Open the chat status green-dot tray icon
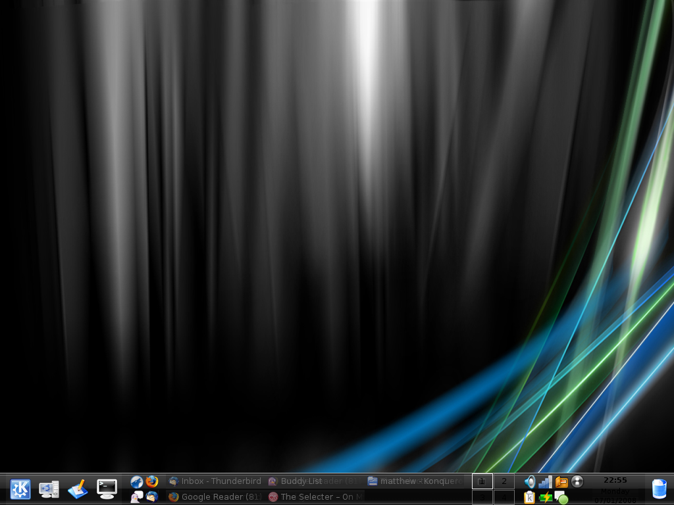 [x=561, y=498]
